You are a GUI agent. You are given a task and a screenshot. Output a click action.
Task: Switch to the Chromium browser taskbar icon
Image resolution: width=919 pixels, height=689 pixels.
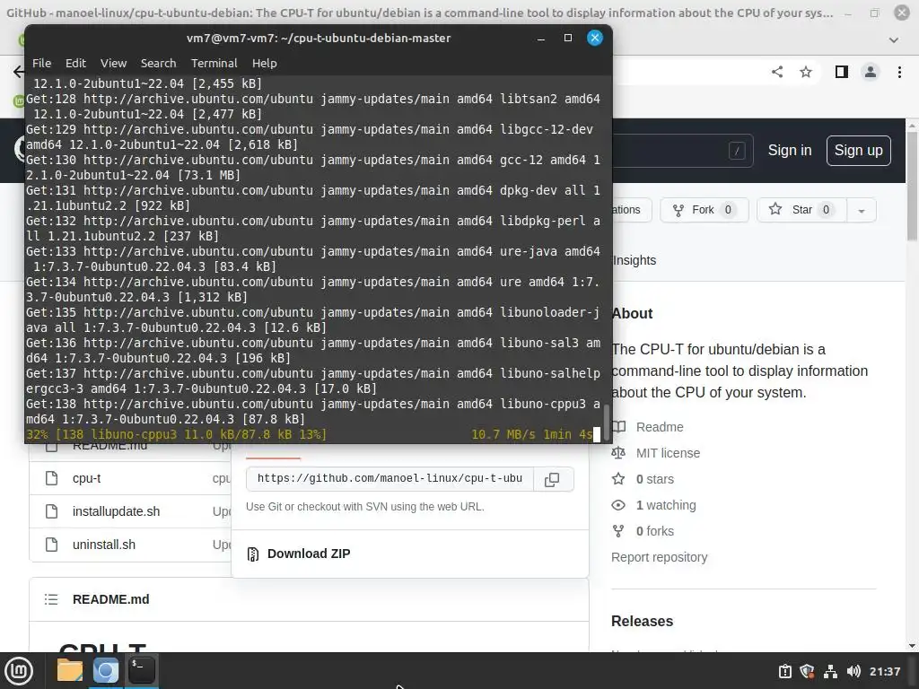click(x=106, y=671)
